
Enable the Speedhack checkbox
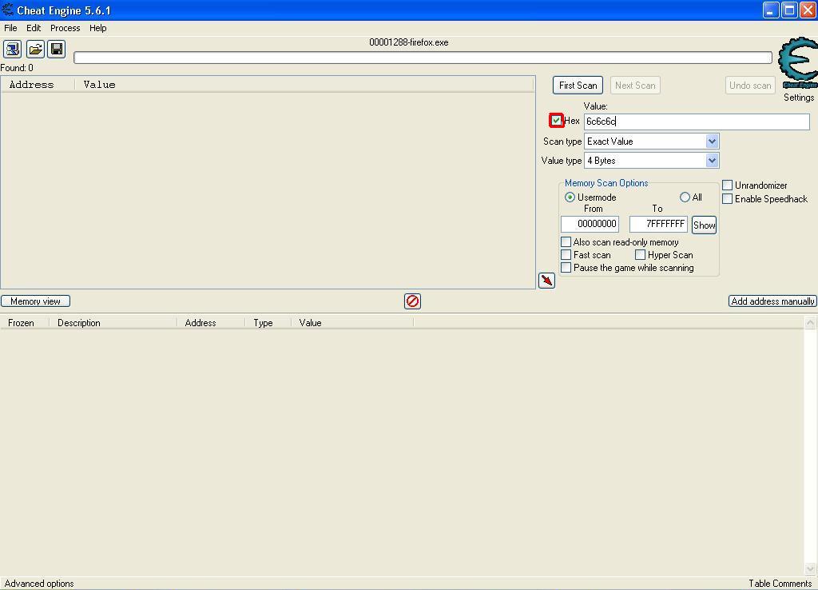727,199
